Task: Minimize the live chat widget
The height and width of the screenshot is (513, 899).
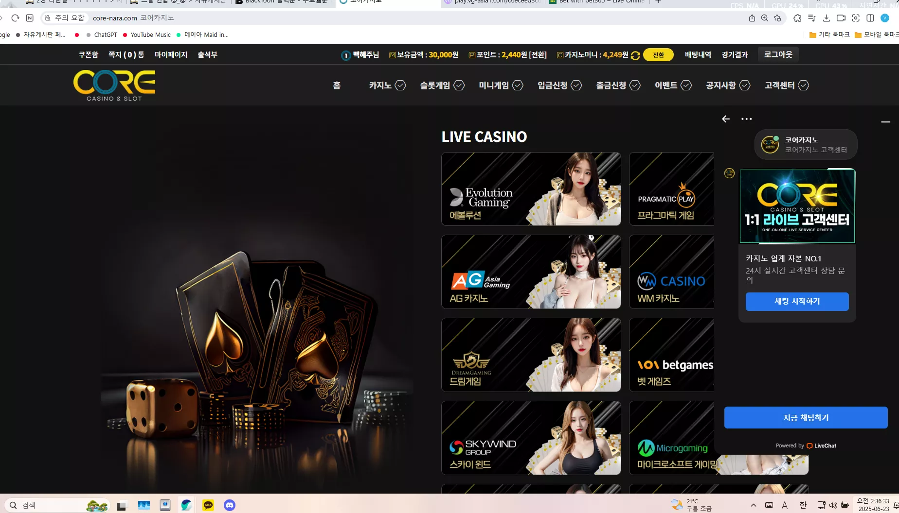Action: point(886,121)
